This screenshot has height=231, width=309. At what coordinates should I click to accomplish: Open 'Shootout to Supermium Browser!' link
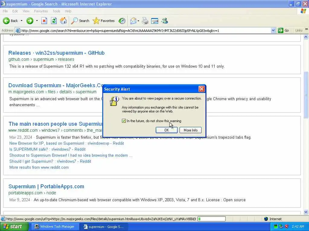[x=71, y=156]
